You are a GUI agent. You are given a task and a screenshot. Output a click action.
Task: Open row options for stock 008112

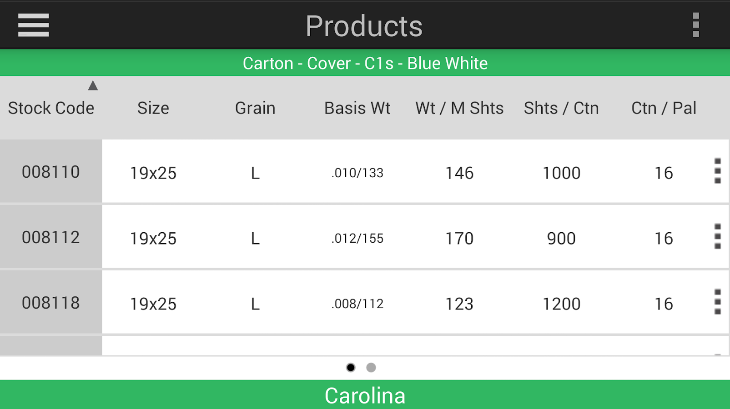click(717, 237)
